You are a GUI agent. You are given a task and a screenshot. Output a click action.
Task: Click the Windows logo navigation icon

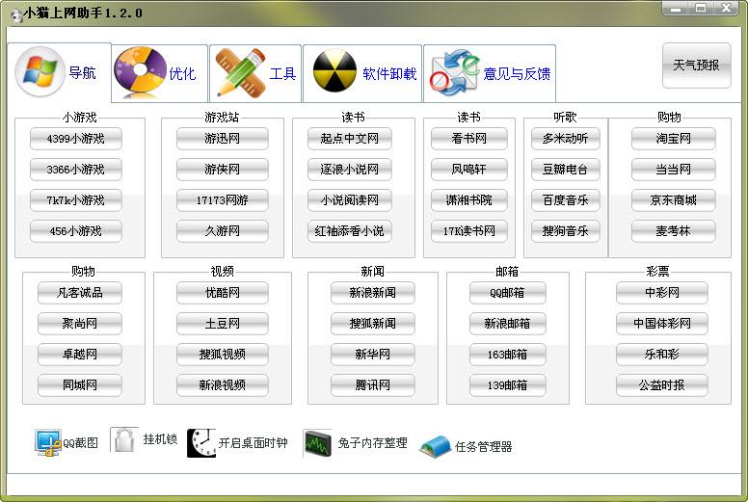pyautogui.click(x=40, y=71)
